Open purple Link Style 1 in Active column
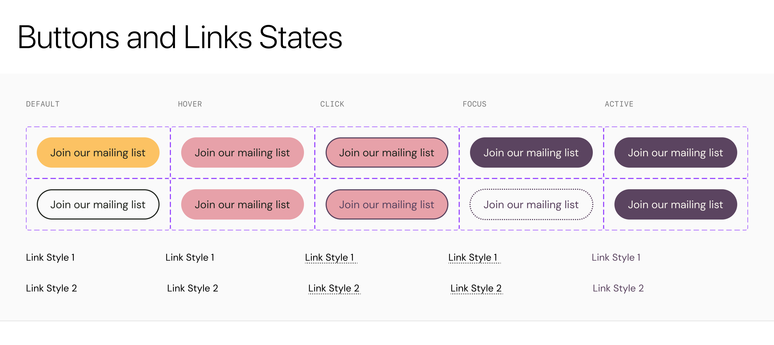The width and height of the screenshot is (774, 345). [x=616, y=257]
